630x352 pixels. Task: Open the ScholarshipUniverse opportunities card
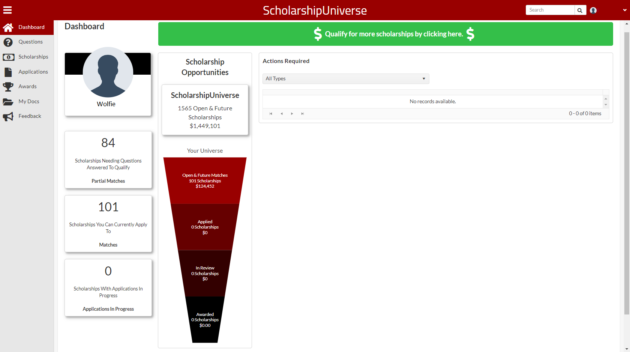205,110
